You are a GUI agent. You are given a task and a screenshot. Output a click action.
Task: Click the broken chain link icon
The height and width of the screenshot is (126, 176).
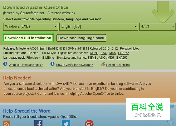[x=103, y=64]
